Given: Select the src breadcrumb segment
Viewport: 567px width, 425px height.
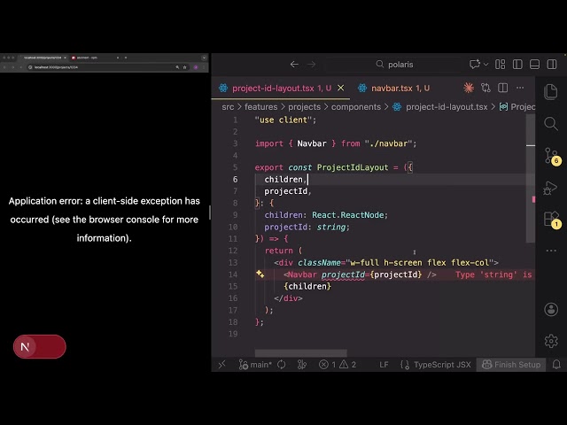Looking at the screenshot, I should pyautogui.click(x=228, y=107).
